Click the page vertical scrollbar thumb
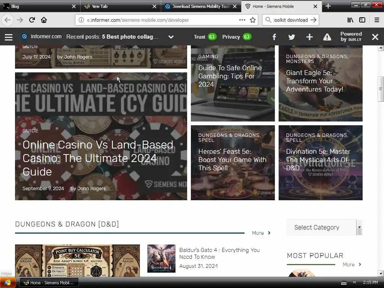The height and width of the screenshot is (288, 384). coord(381,88)
